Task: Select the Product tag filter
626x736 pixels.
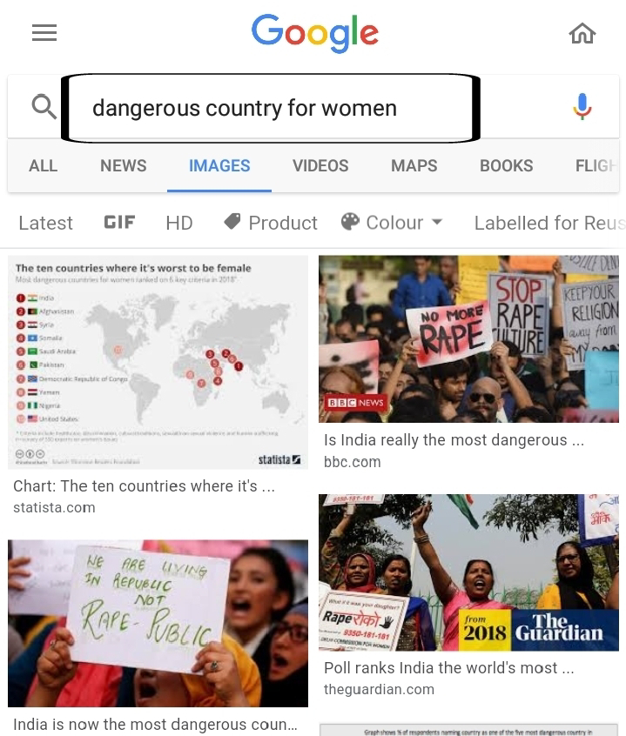Action: coord(271,223)
